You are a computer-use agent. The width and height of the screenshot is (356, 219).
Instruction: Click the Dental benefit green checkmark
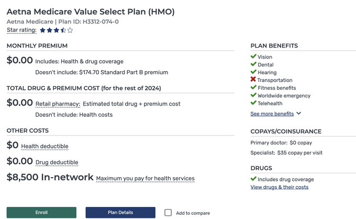(253, 64)
